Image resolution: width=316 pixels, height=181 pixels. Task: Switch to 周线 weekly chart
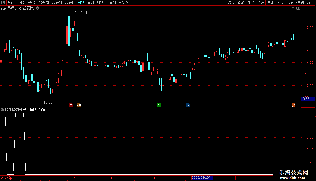pos(91,3)
